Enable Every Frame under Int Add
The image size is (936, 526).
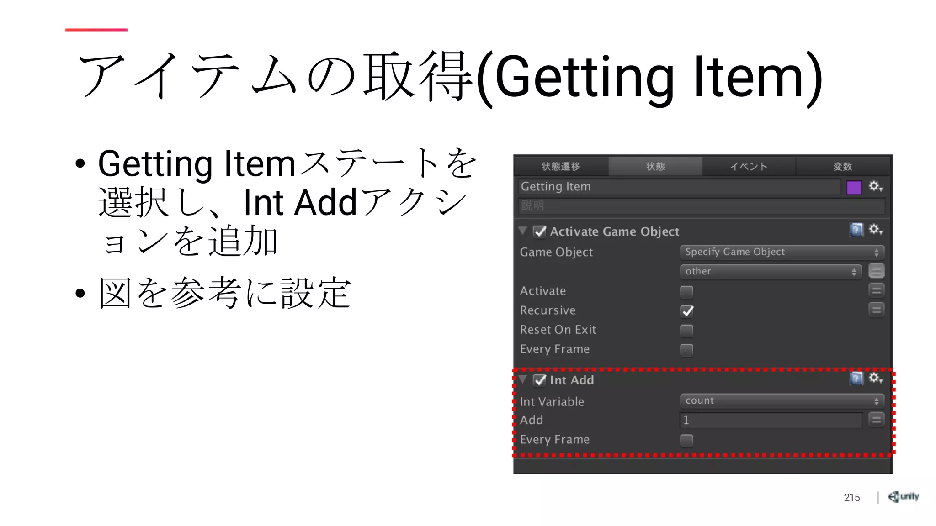[686, 440]
